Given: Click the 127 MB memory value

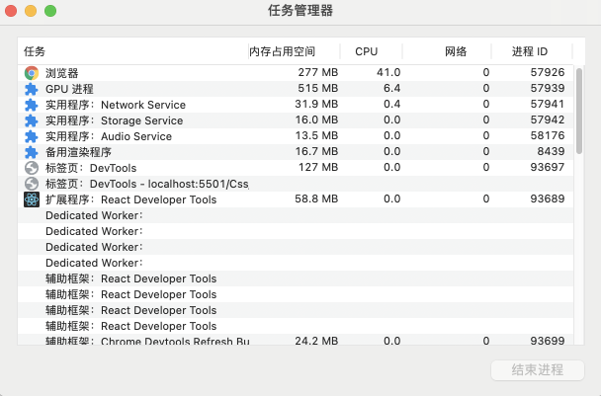Looking at the screenshot, I should coord(318,167).
